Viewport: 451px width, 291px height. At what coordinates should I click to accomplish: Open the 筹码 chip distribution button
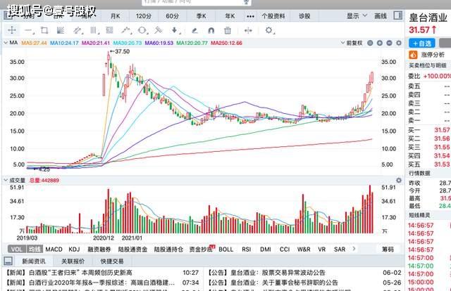388,250
